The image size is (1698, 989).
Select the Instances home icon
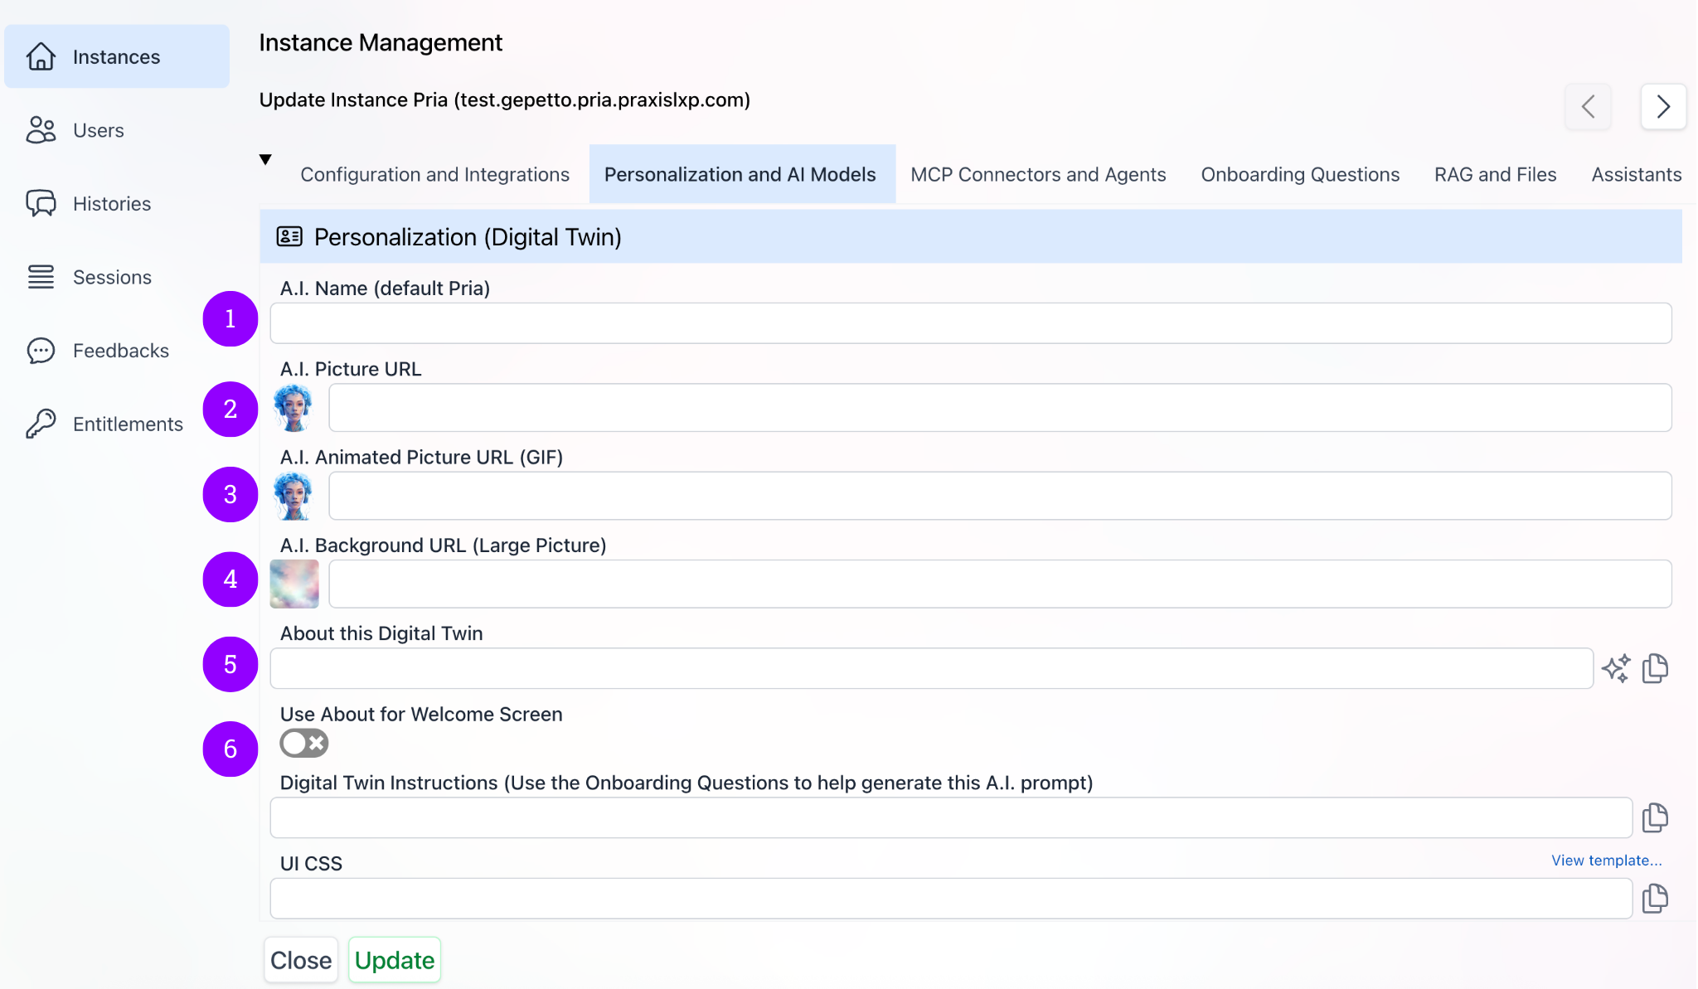(x=41, y=56)
